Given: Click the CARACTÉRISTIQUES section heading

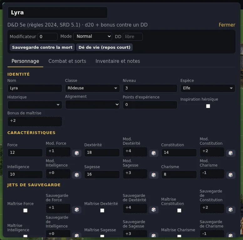Looking at the screenshot, I should [31, 133].
